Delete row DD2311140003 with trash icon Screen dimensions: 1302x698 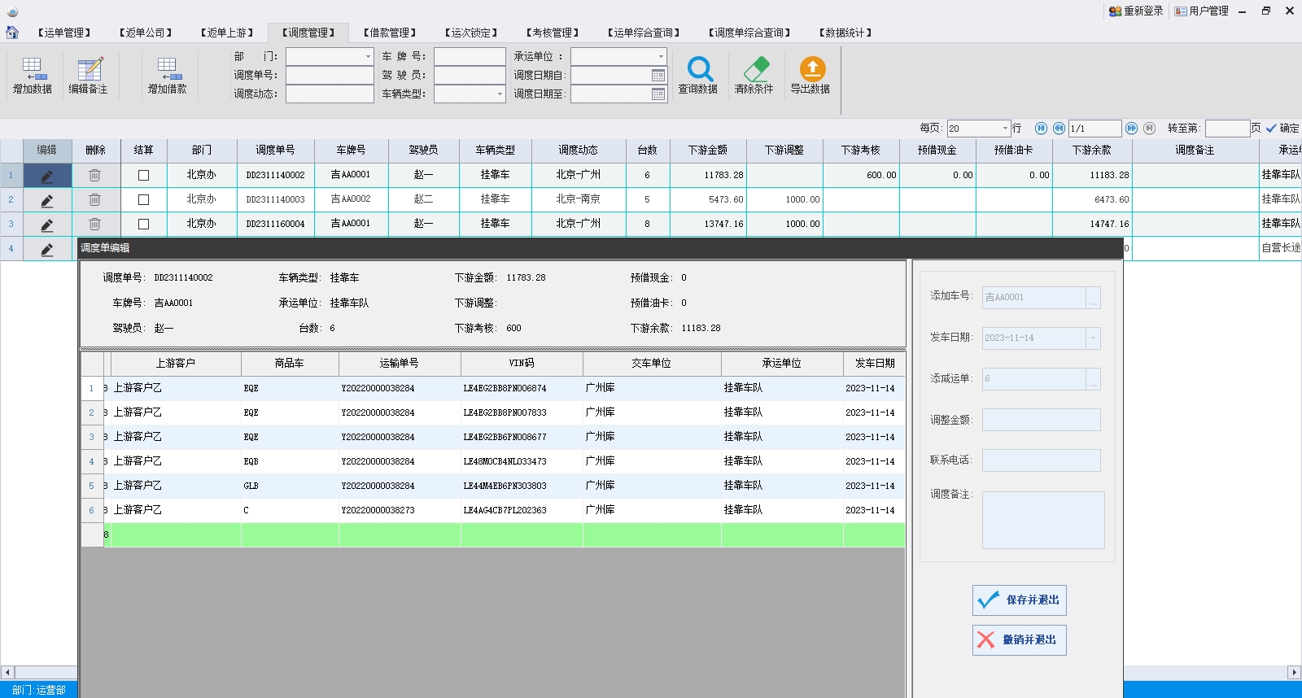tap(95, 199)
